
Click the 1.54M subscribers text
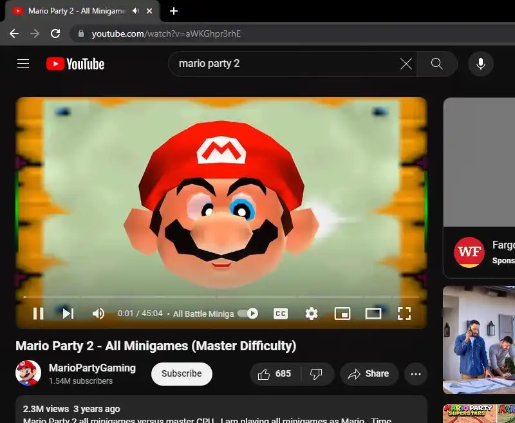click(81, 381)
